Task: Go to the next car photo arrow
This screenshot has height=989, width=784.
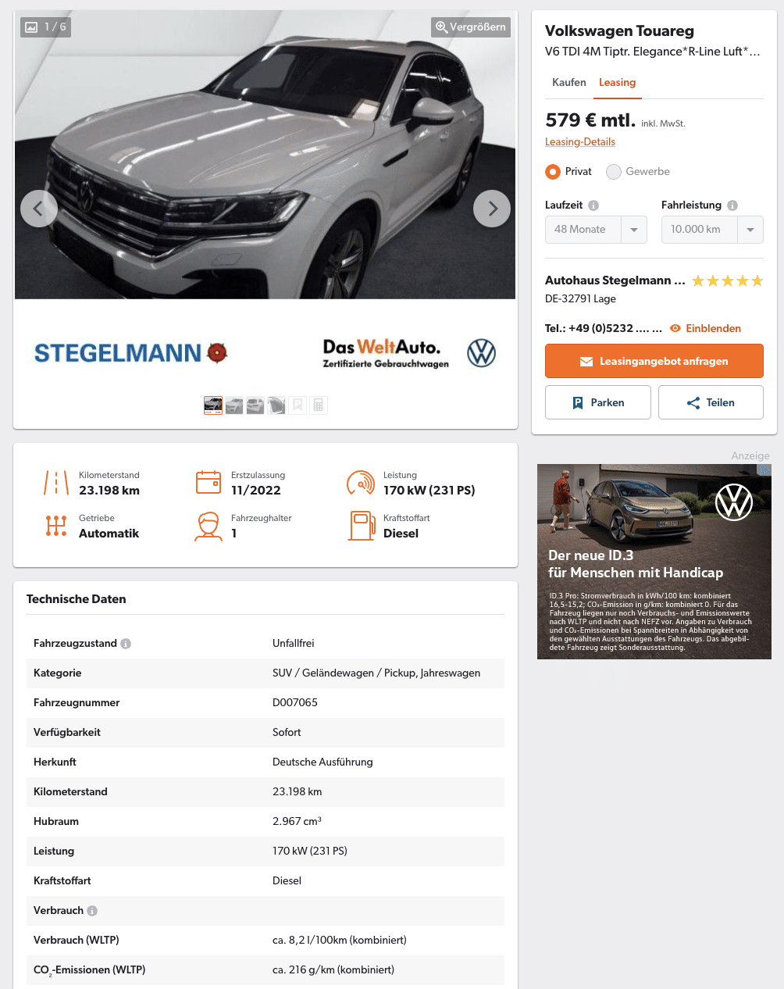Action: 492,209
